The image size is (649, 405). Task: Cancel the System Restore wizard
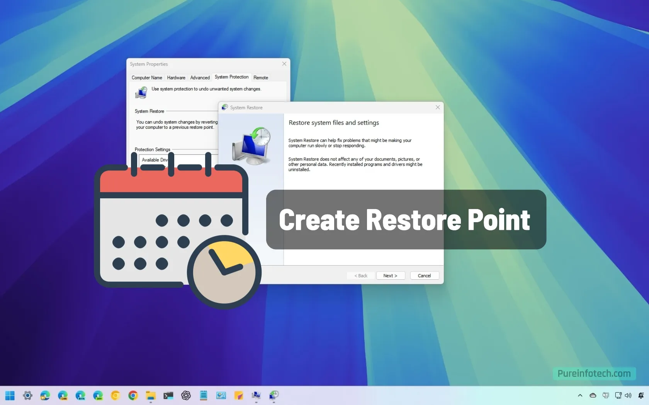point(424,275)
